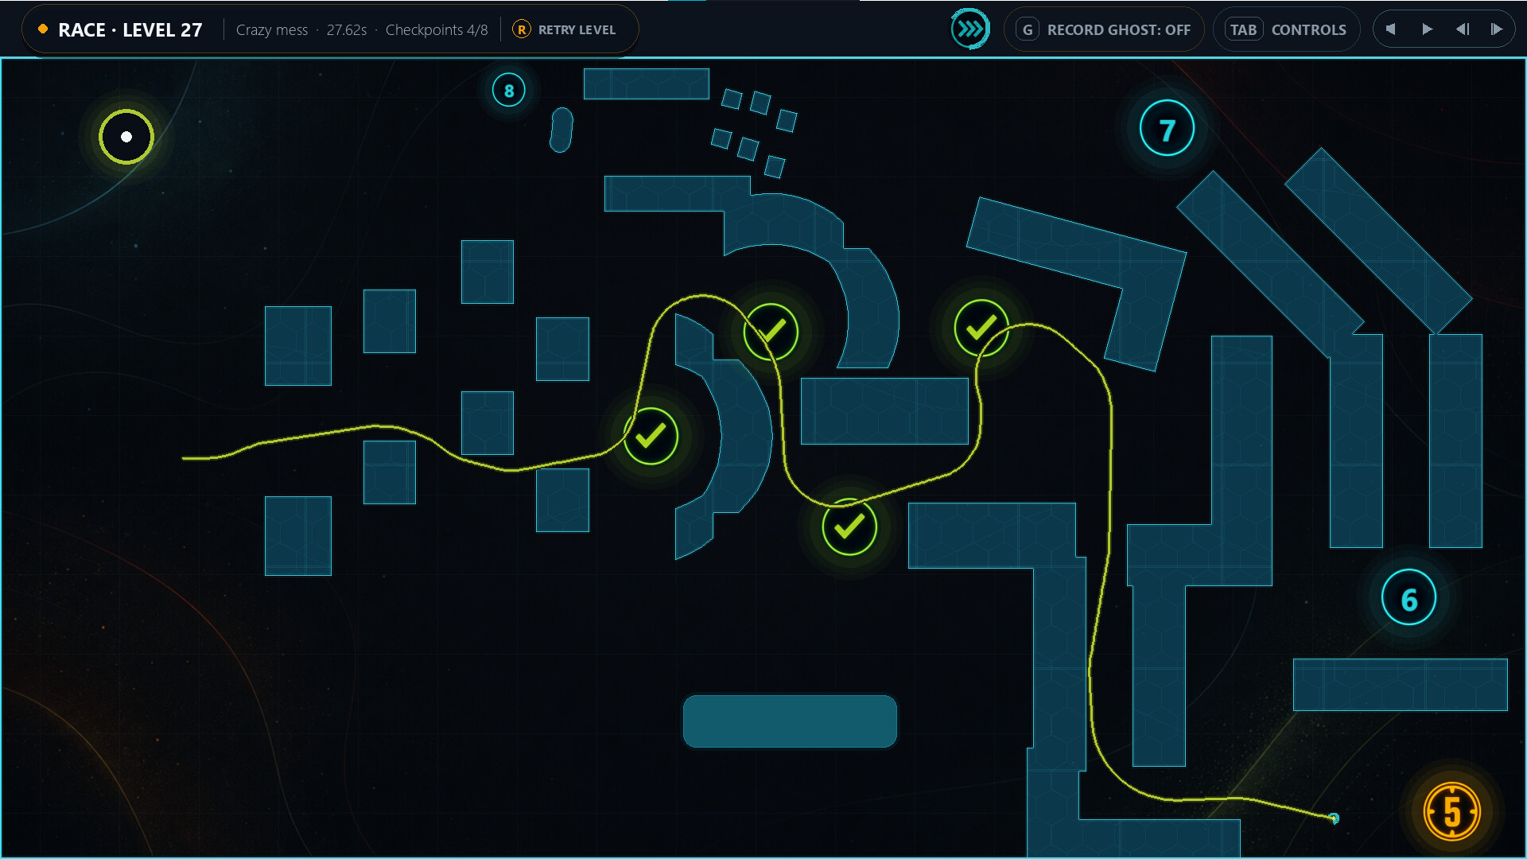Toggle Record Ghost off setting

tap(1104, 29)
